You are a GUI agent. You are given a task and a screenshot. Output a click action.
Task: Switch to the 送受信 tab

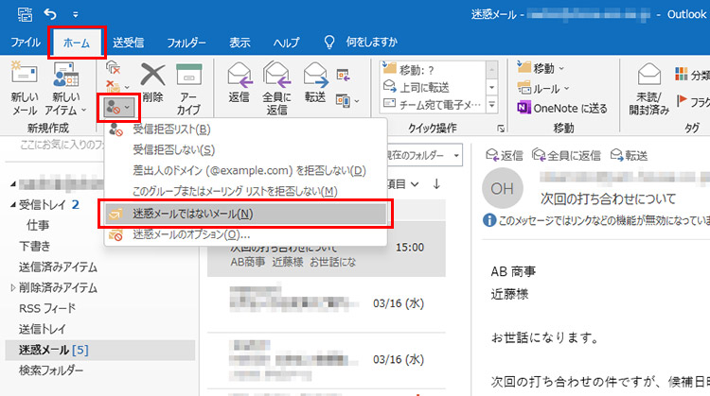[x=128, y=43]
